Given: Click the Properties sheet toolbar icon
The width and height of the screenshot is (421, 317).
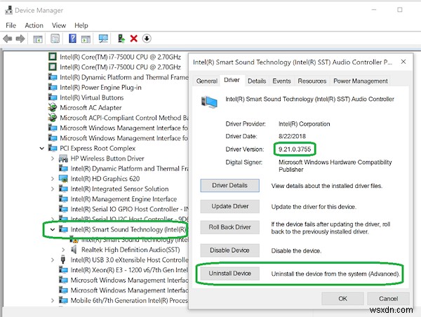Looking at the screenshot, I should [x=55, y=39].
